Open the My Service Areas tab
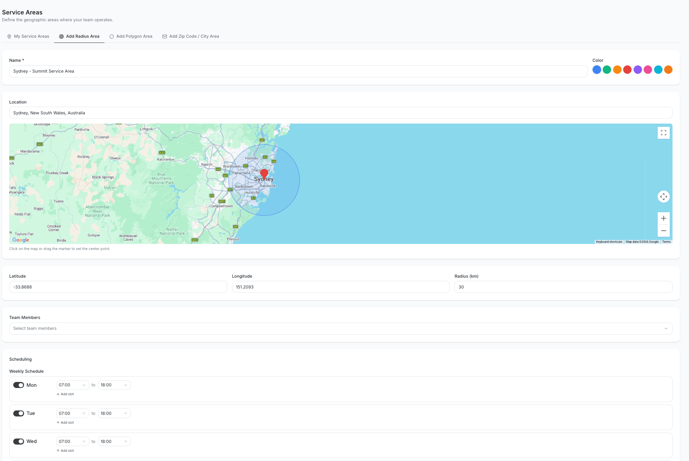Image resolution: width=689 pixels, height=461 pixels. (x=31, y=36)
